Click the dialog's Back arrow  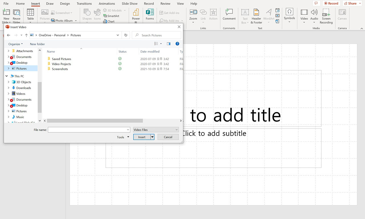(9, 35)
